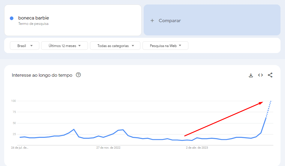Screen dimensions: 285x166
Task: Share the Interesse ao longo do tempo chart
Action: coord(270,75)
